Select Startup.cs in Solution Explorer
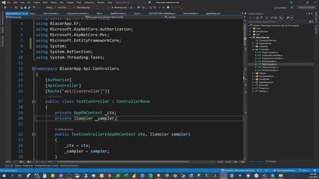Screen dimensions: 319x179 pyautogui.click(x=264, y=91)
